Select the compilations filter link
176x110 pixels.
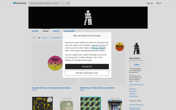[57, 38]
